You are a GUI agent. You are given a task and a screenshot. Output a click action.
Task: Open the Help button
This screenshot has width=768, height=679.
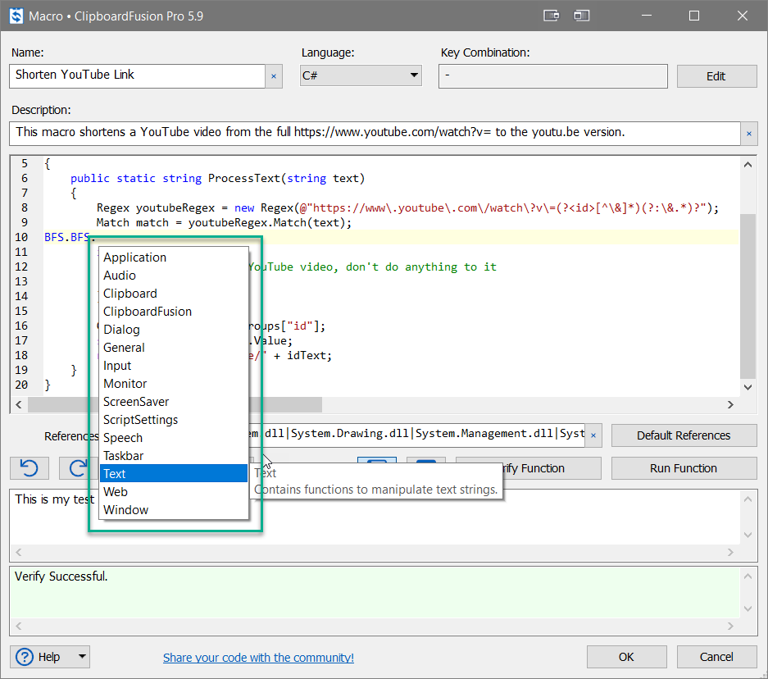pos(49,657)
